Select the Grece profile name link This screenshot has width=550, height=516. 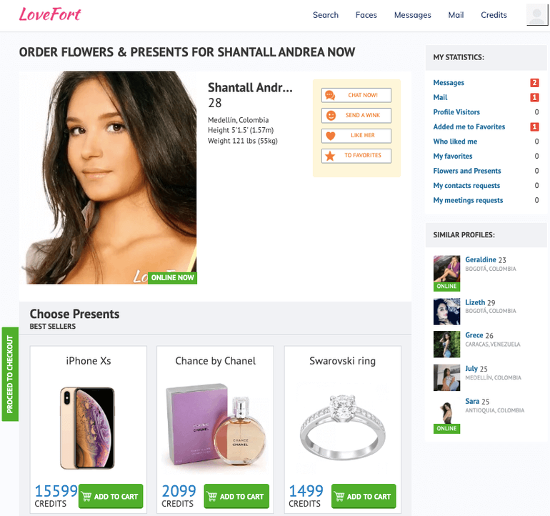pos(474,335)
